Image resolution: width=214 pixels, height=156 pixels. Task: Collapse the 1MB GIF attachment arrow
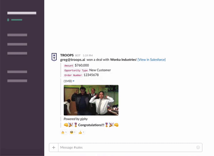click(73, 81)
